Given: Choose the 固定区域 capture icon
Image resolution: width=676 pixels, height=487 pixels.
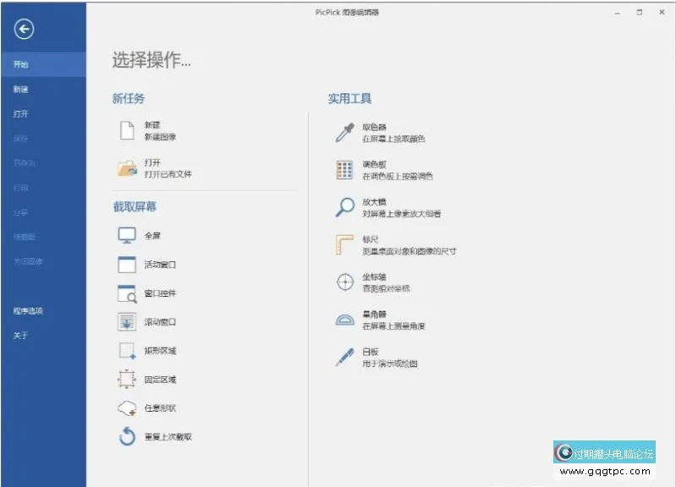Looking at the screenshot, I should pos(127,380).
